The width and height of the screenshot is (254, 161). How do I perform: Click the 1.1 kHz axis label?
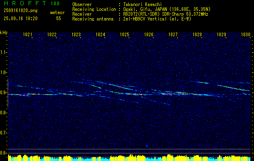(x=3, y=52)
